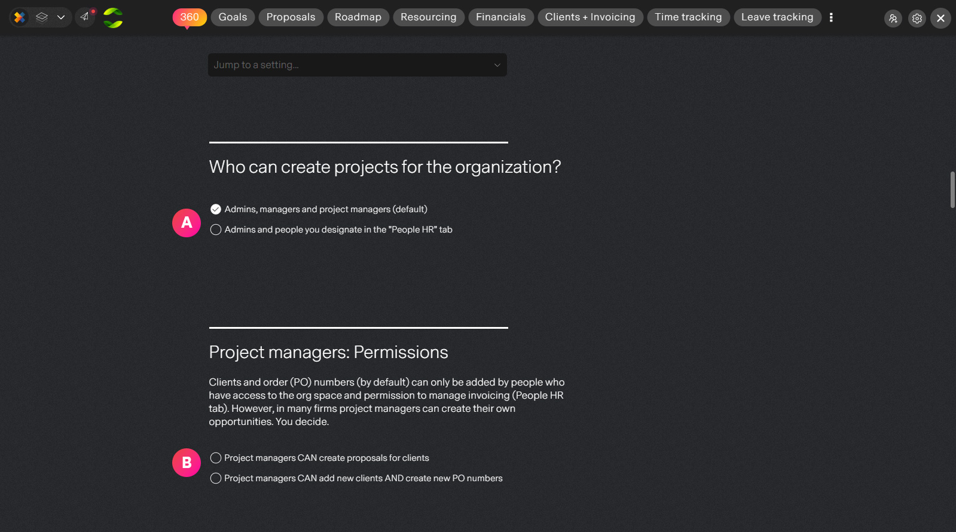Enable project managers adding clients and PO numbers

(x=356, y=478)
